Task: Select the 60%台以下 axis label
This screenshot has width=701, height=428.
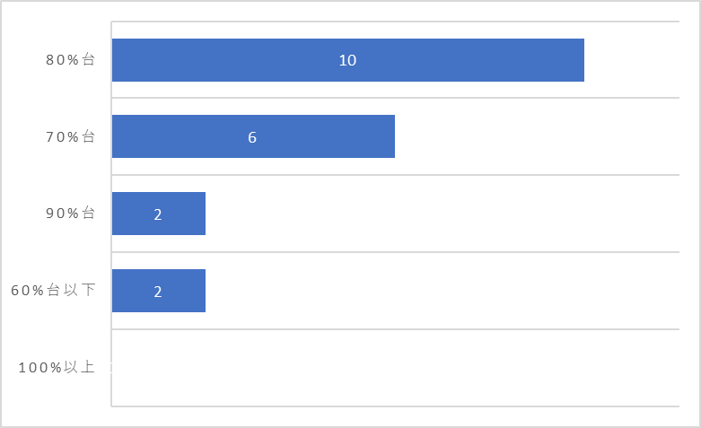Action: [53, 290]
